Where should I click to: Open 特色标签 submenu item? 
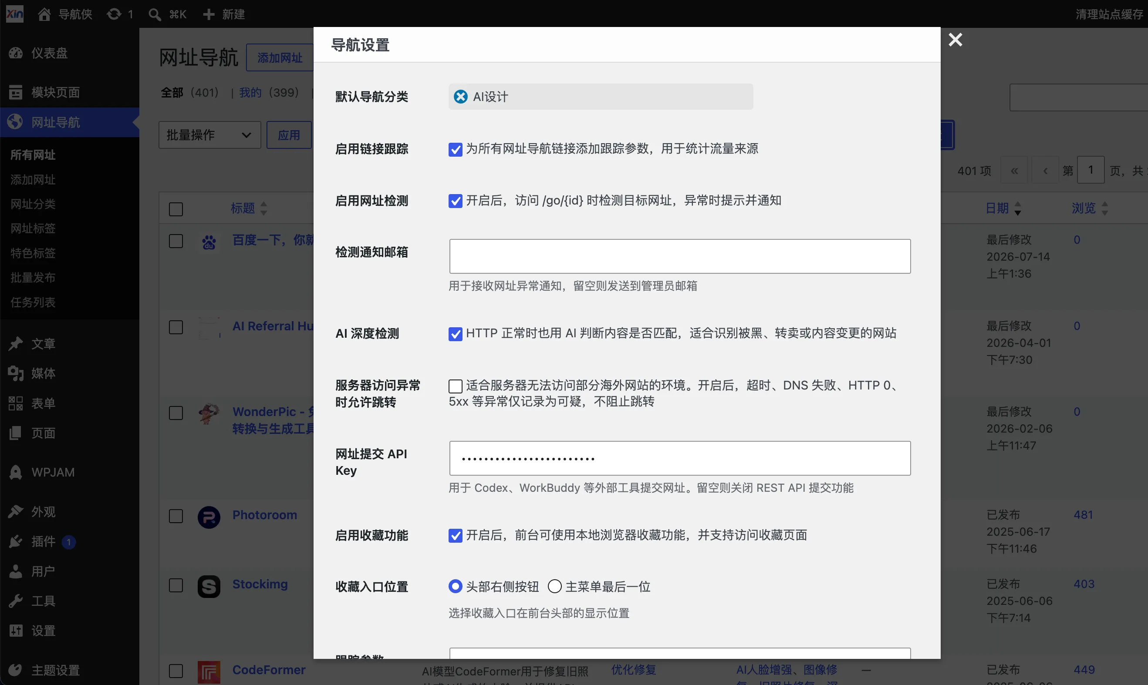(33, 253)
